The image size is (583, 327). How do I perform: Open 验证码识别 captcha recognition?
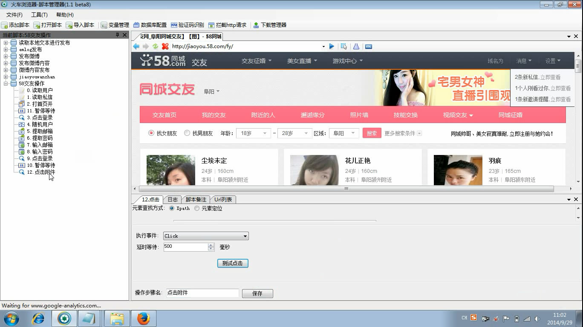click(187, 25)
